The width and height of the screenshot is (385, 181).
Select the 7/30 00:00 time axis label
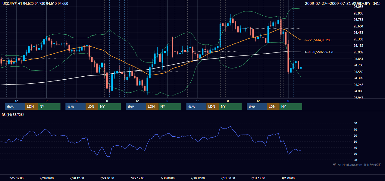pyautogui.click(x=167, y=178)
